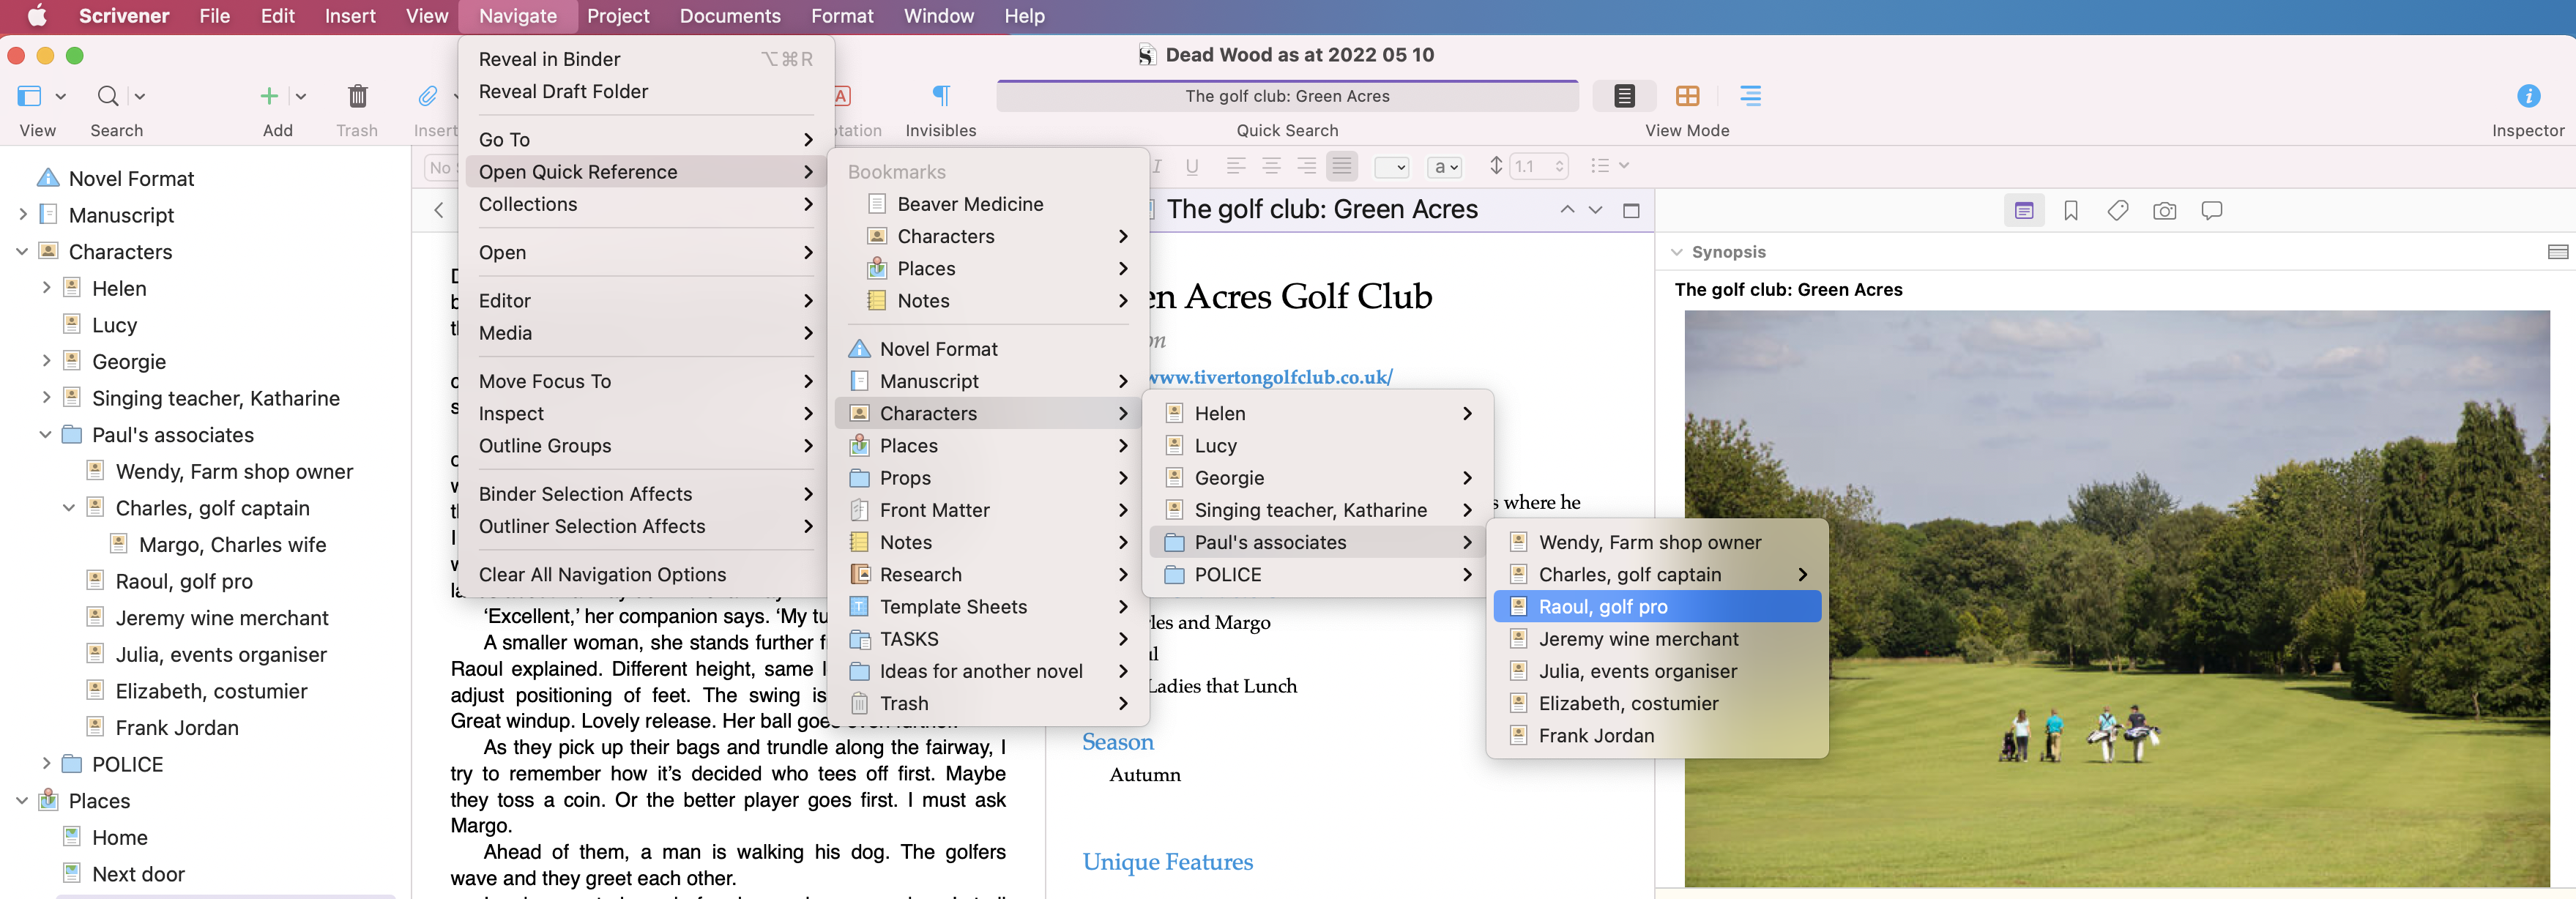Center text in format bar
The image size is (2576, 899).
(x=1271, y=166)
